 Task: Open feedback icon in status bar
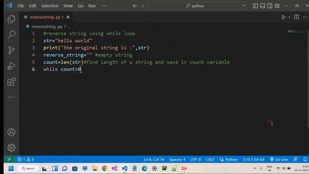click(295, 159)
